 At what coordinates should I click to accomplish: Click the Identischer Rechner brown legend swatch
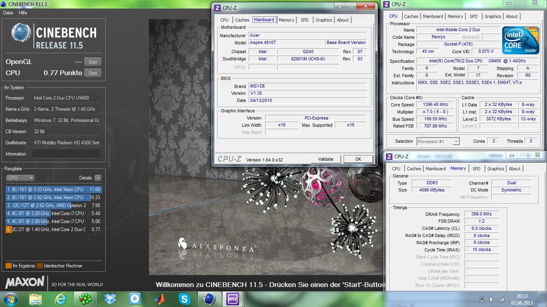[40, 266]
